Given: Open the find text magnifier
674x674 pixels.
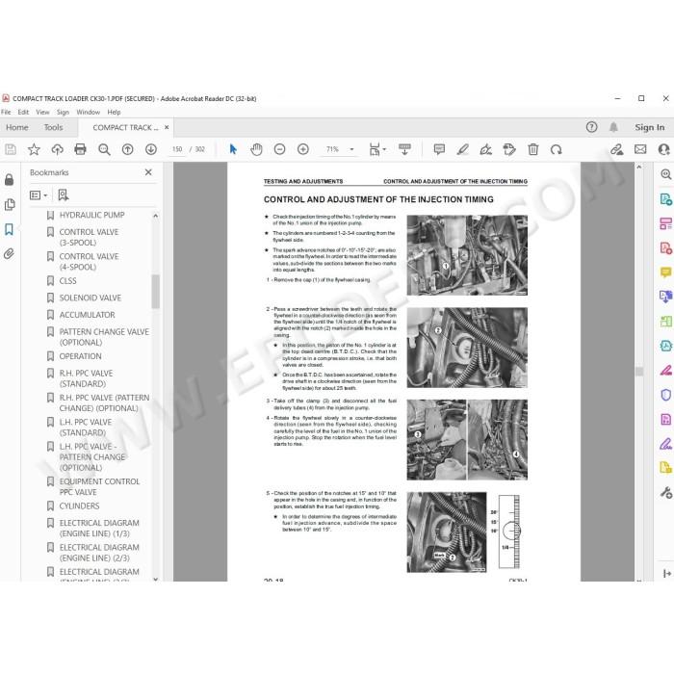Looking at the screenshot, I should (x=104, y=149).
